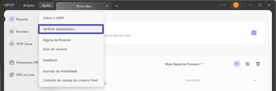Click the UPDF logo
The image size is (276, 91).
(9, 5)
